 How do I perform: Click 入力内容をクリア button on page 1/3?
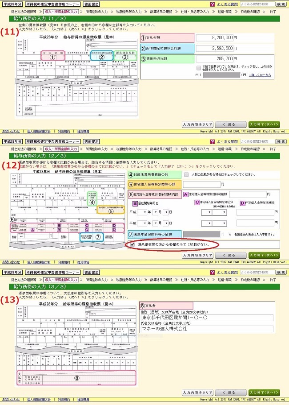pos(197,125)
